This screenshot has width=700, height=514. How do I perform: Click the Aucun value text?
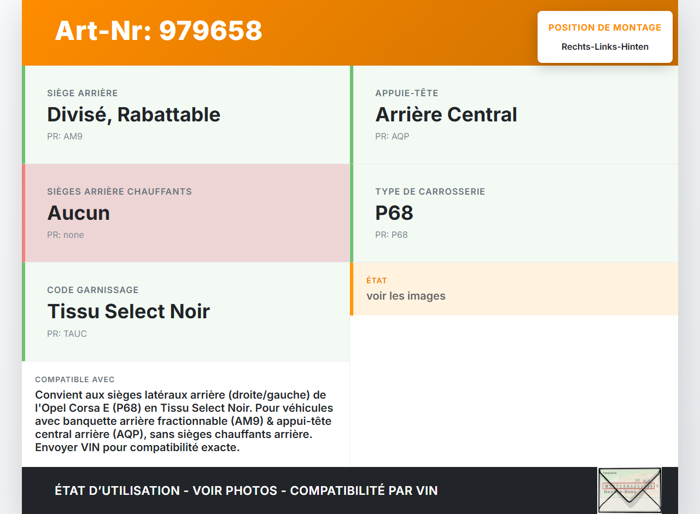79,213
